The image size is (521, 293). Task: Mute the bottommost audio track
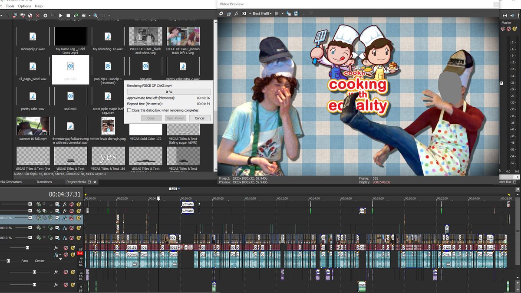tap(66, 284)
